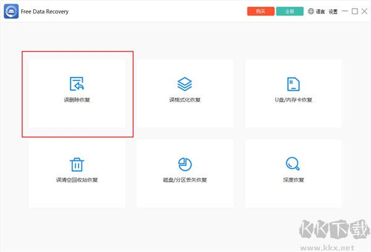Maximize the Free Data Recovery window

(355, 11)
